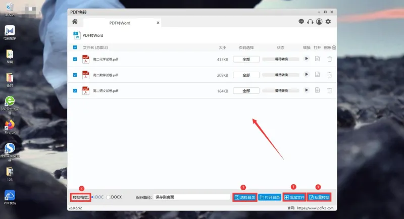Click the PDF转Word page icon under the tab

click(77, 35)
